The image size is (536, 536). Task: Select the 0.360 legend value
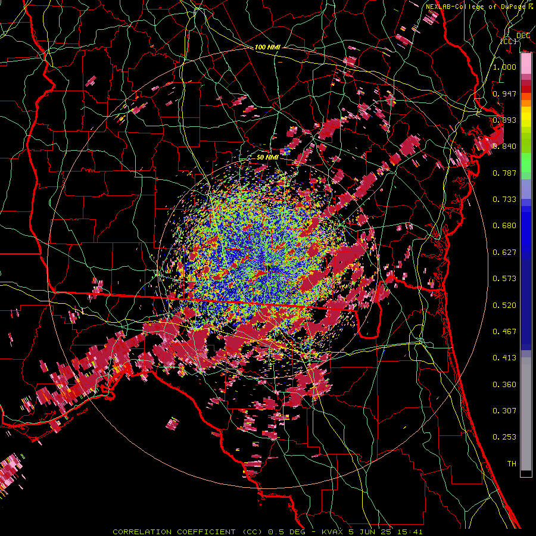(x=504, y=385)
